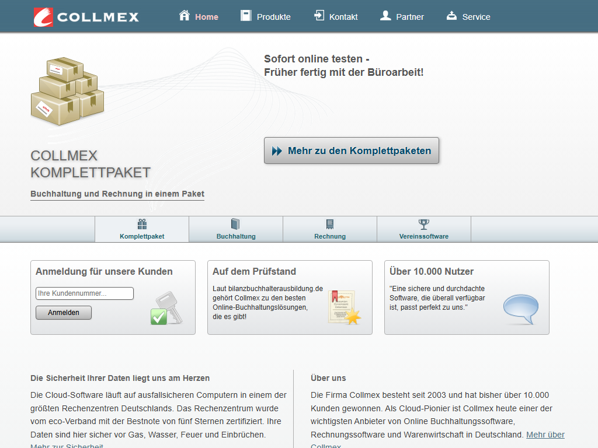Click the blue speech bubble icon
Screen dimensions: 598x448
pyautogui.click(x=521, y=309)
